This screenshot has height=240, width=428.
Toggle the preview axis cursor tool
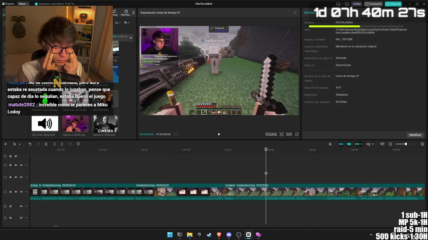click(x=368, y=144)
